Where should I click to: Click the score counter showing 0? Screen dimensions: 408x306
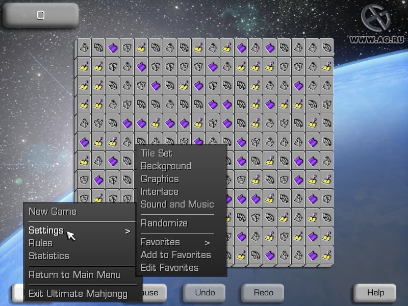tap(41, 15)
